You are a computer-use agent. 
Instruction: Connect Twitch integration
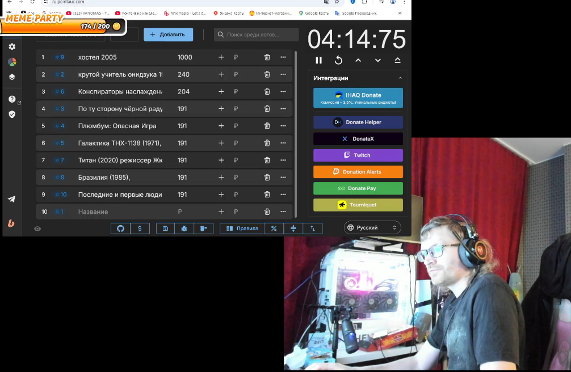pos(358,155)
